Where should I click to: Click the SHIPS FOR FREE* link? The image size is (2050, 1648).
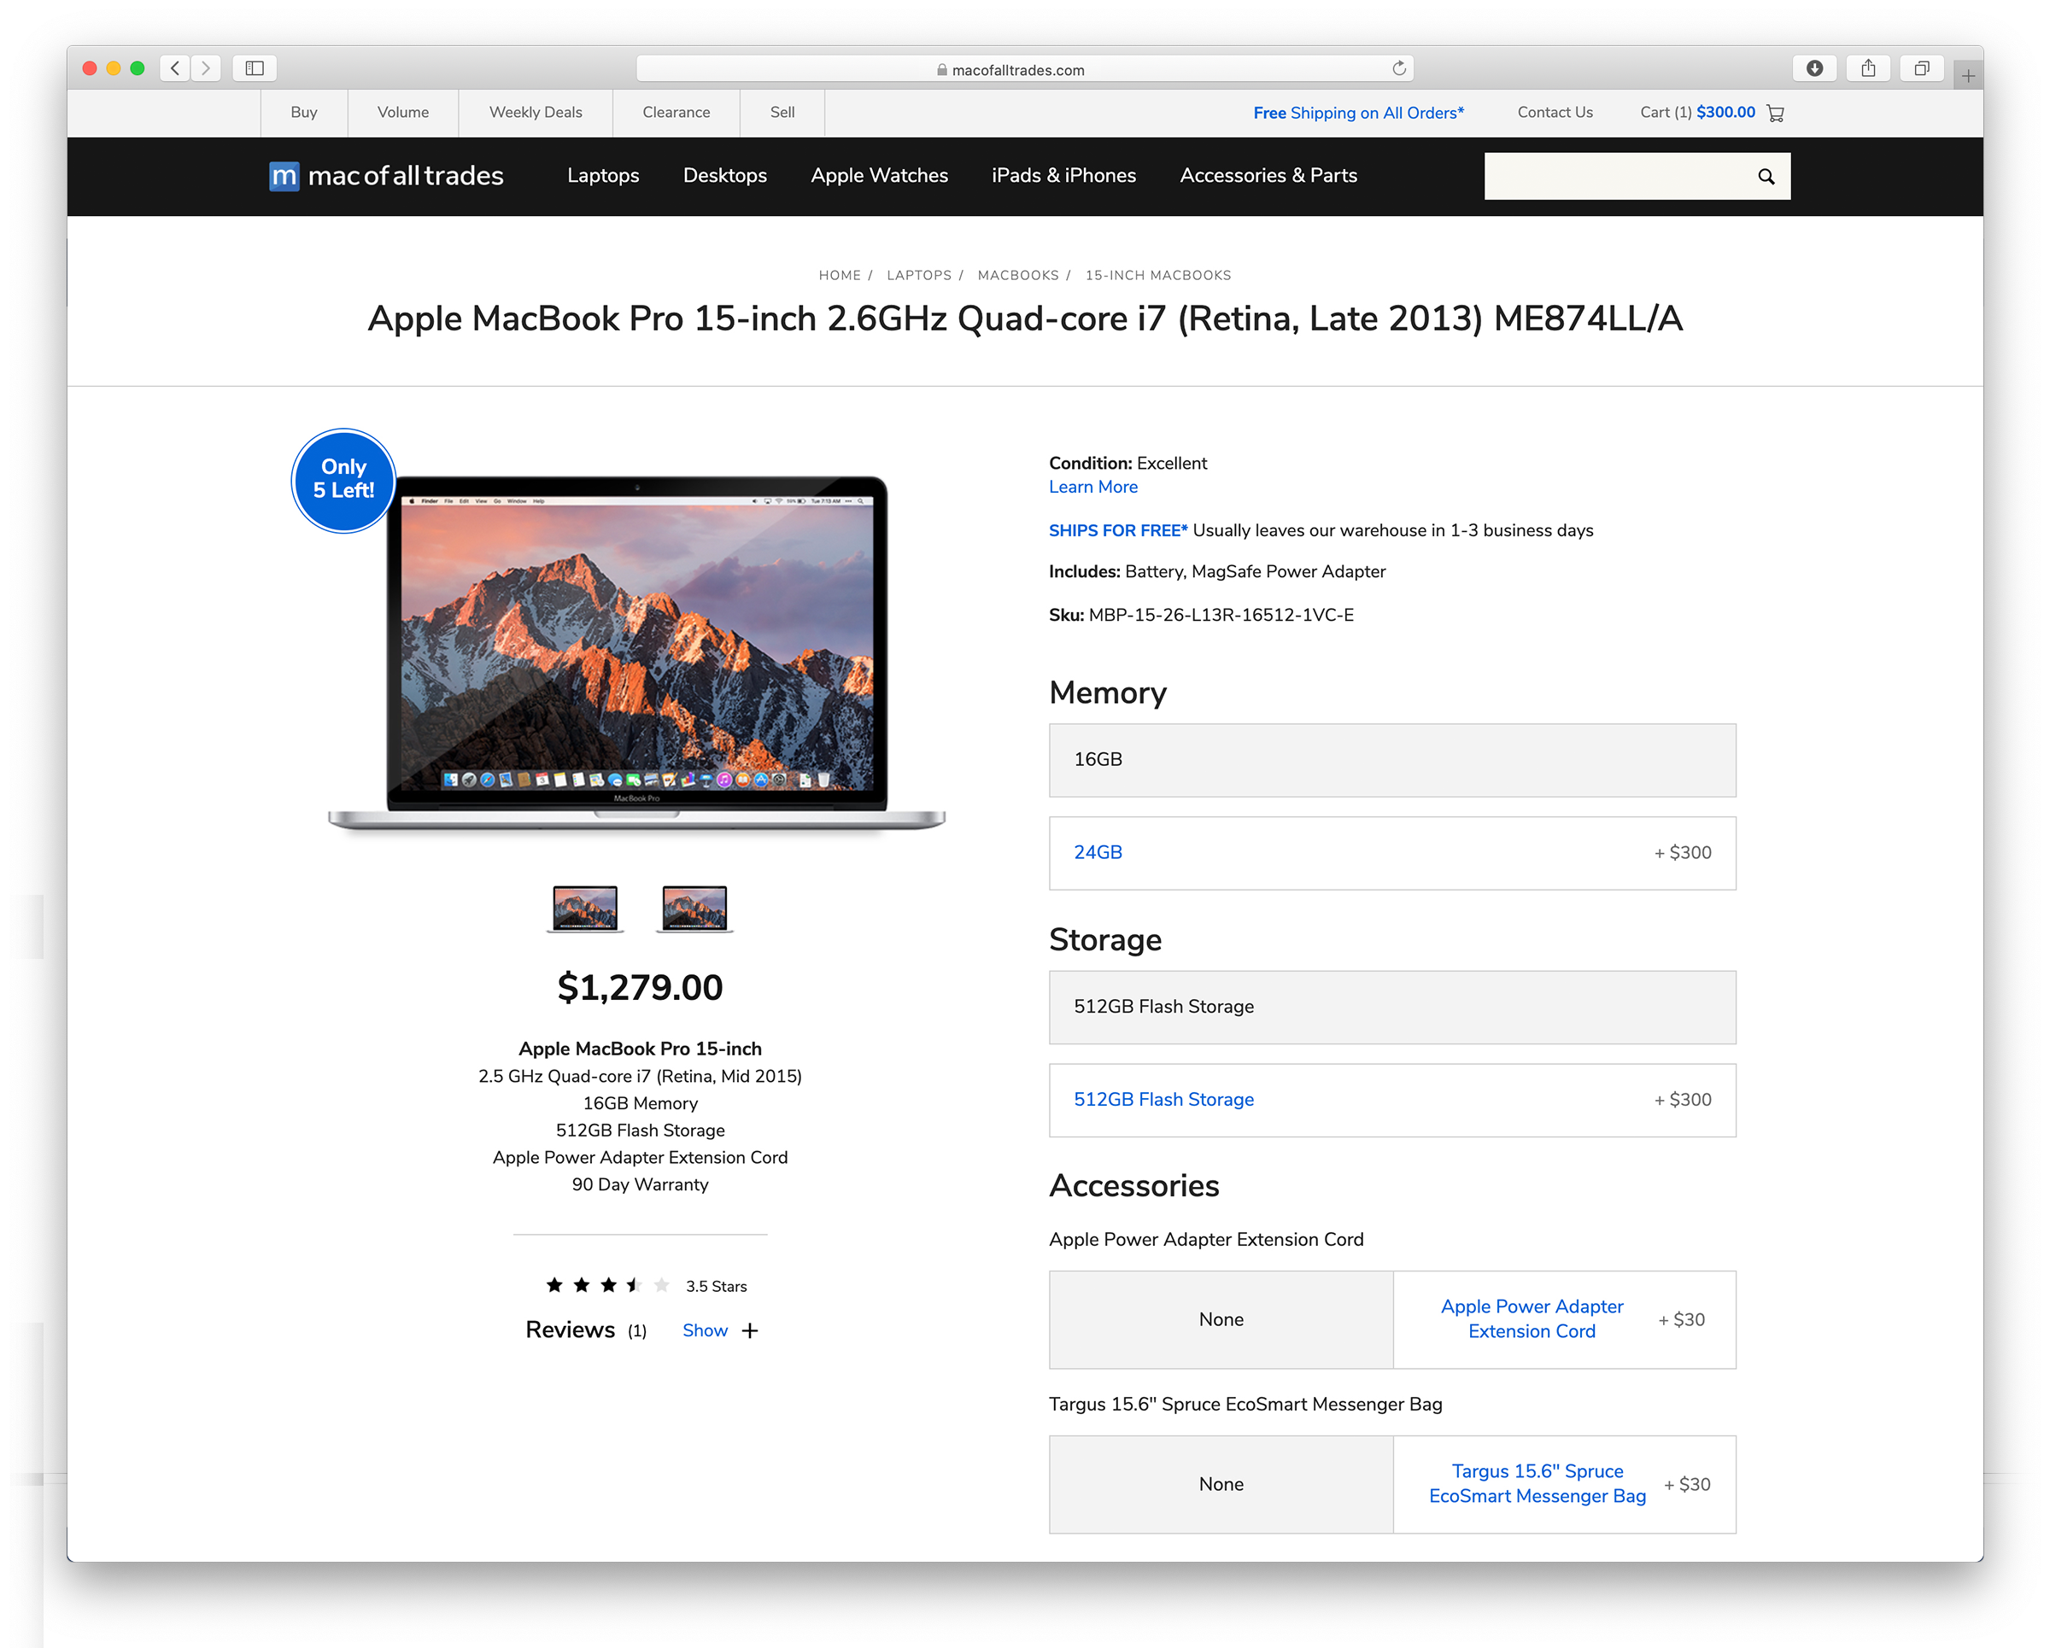(1118, 531)
